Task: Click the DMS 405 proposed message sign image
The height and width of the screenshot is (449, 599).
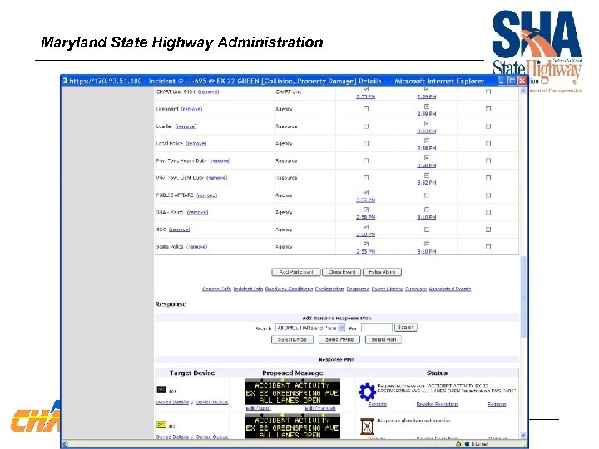Action: pyautogui.click(x=292, y=392)
